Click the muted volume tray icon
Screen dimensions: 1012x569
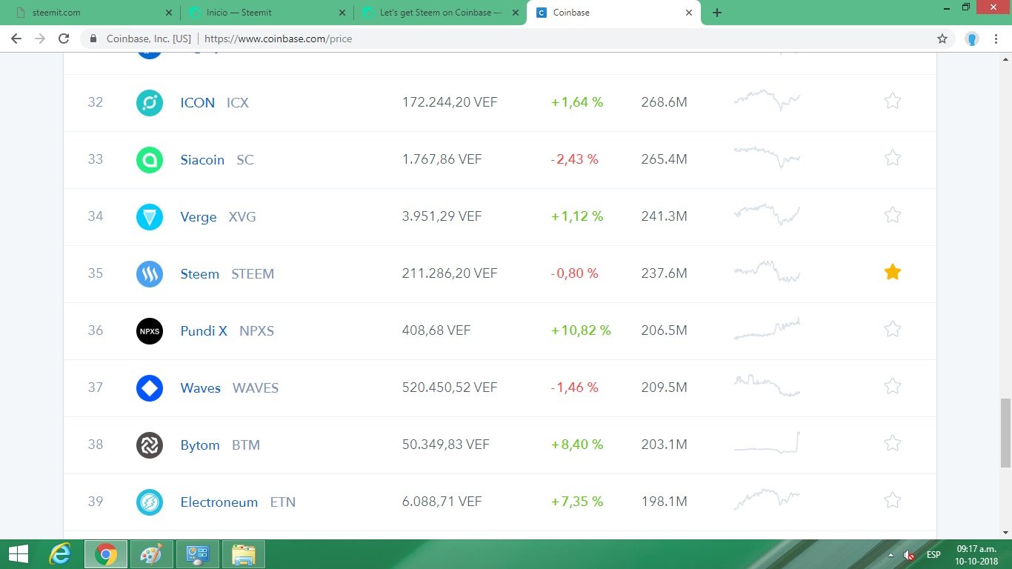[909, 555]
